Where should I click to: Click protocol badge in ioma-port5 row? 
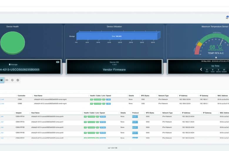tap(135, 127)
